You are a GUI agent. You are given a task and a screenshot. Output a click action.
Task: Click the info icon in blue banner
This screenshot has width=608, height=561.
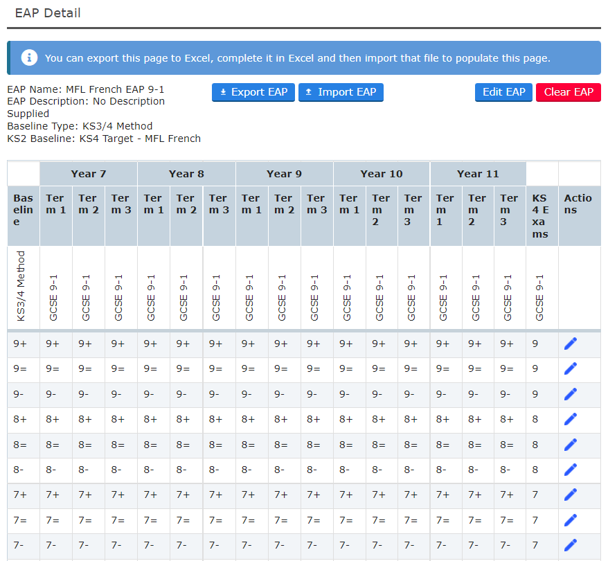(29, 58)
